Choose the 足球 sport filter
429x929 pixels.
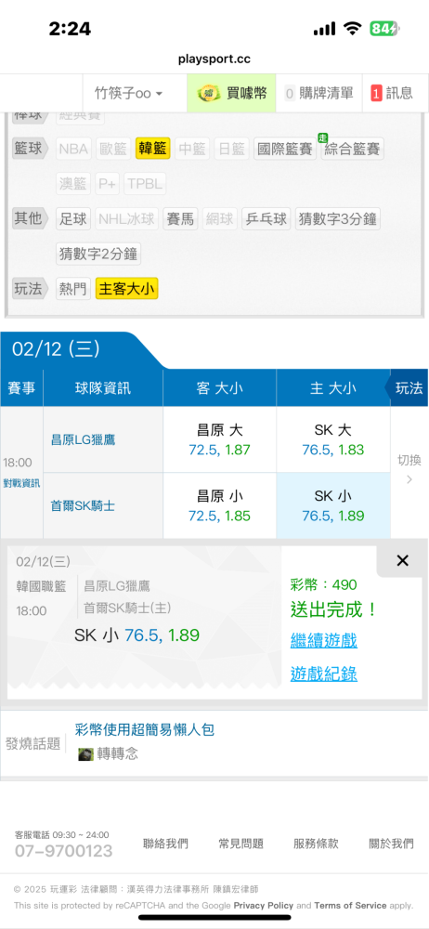pos(73,219)
